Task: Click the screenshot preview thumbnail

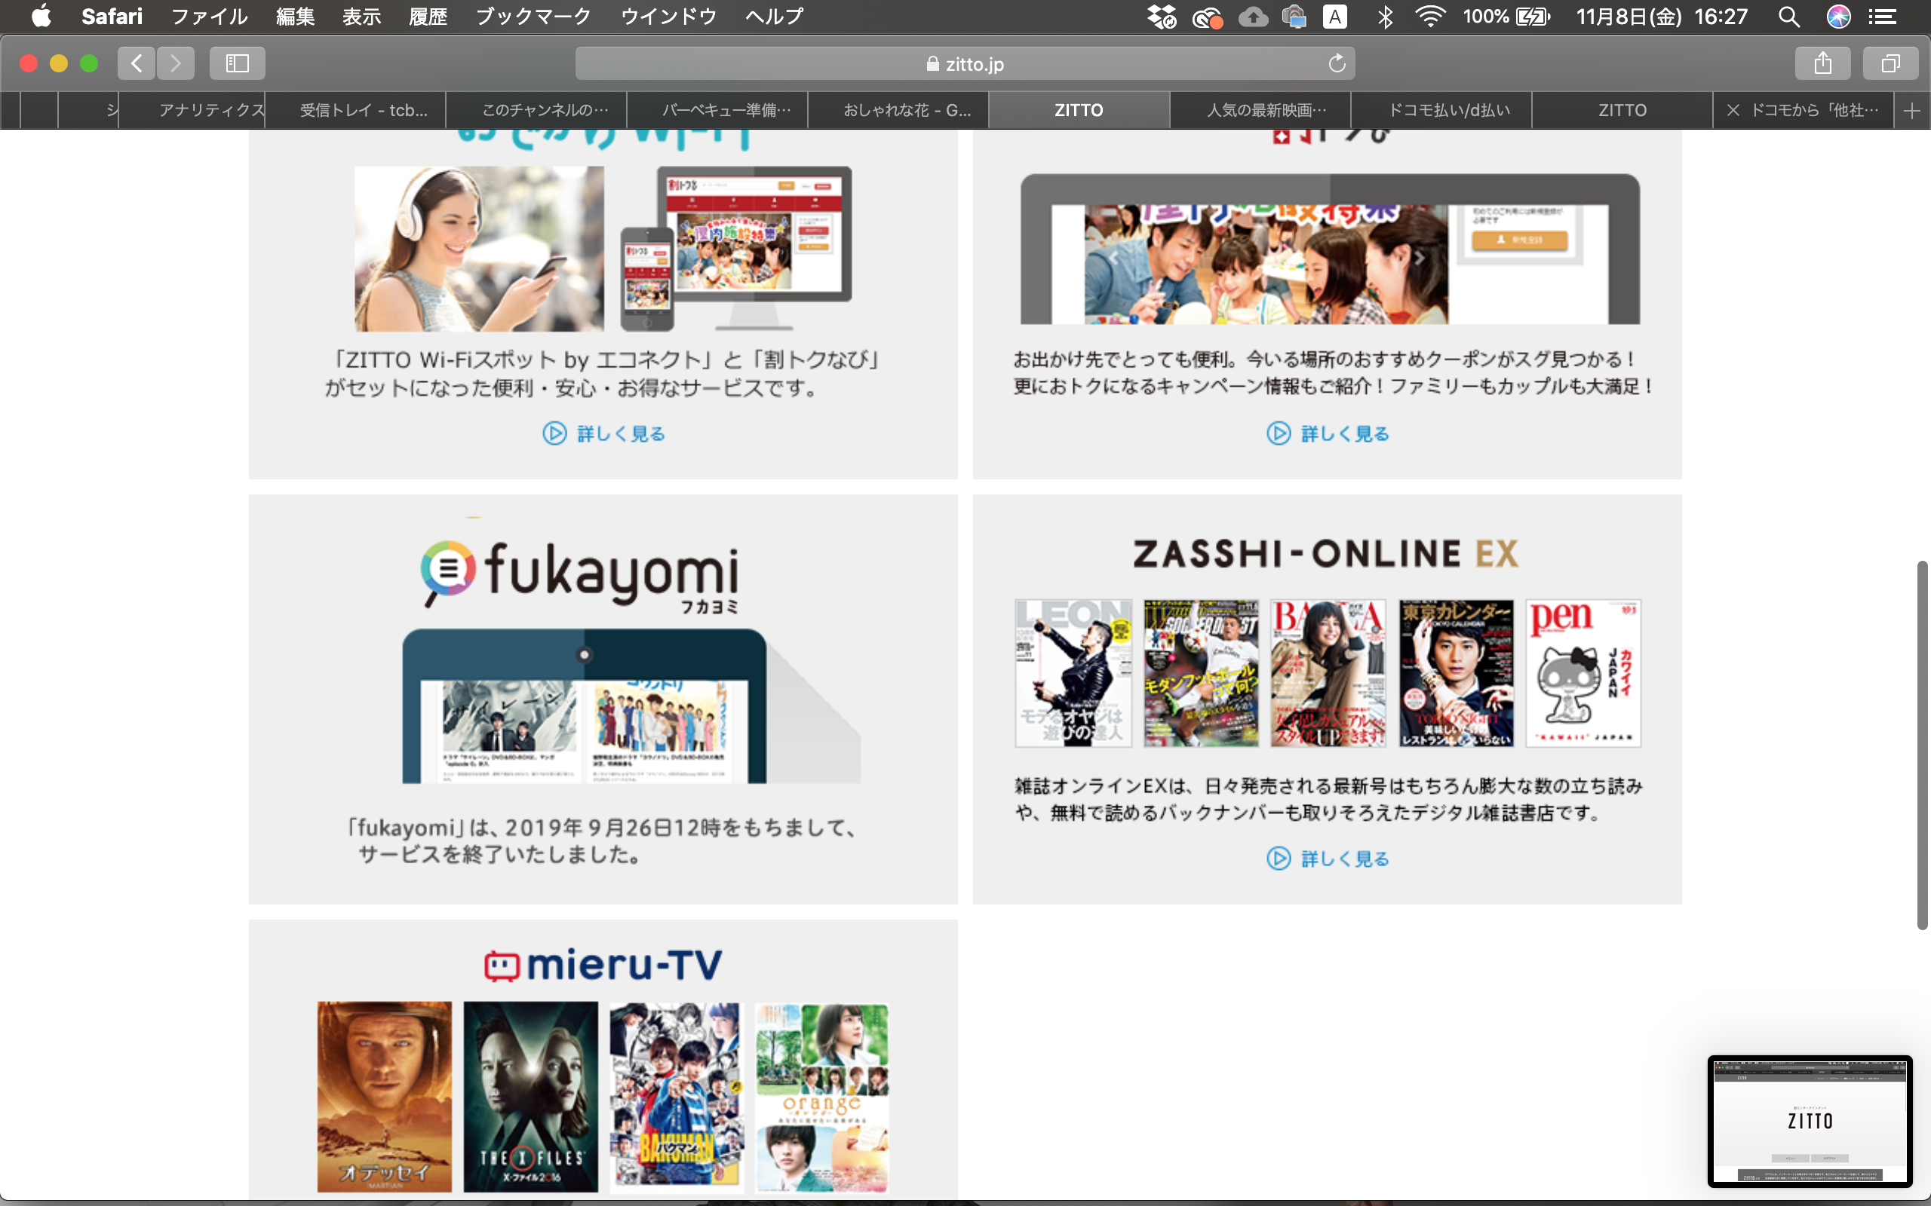Action: point(1810,1121)
